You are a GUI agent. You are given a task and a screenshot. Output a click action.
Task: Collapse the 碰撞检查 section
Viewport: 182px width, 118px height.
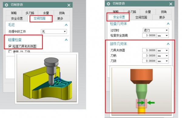tap(66, 40)
